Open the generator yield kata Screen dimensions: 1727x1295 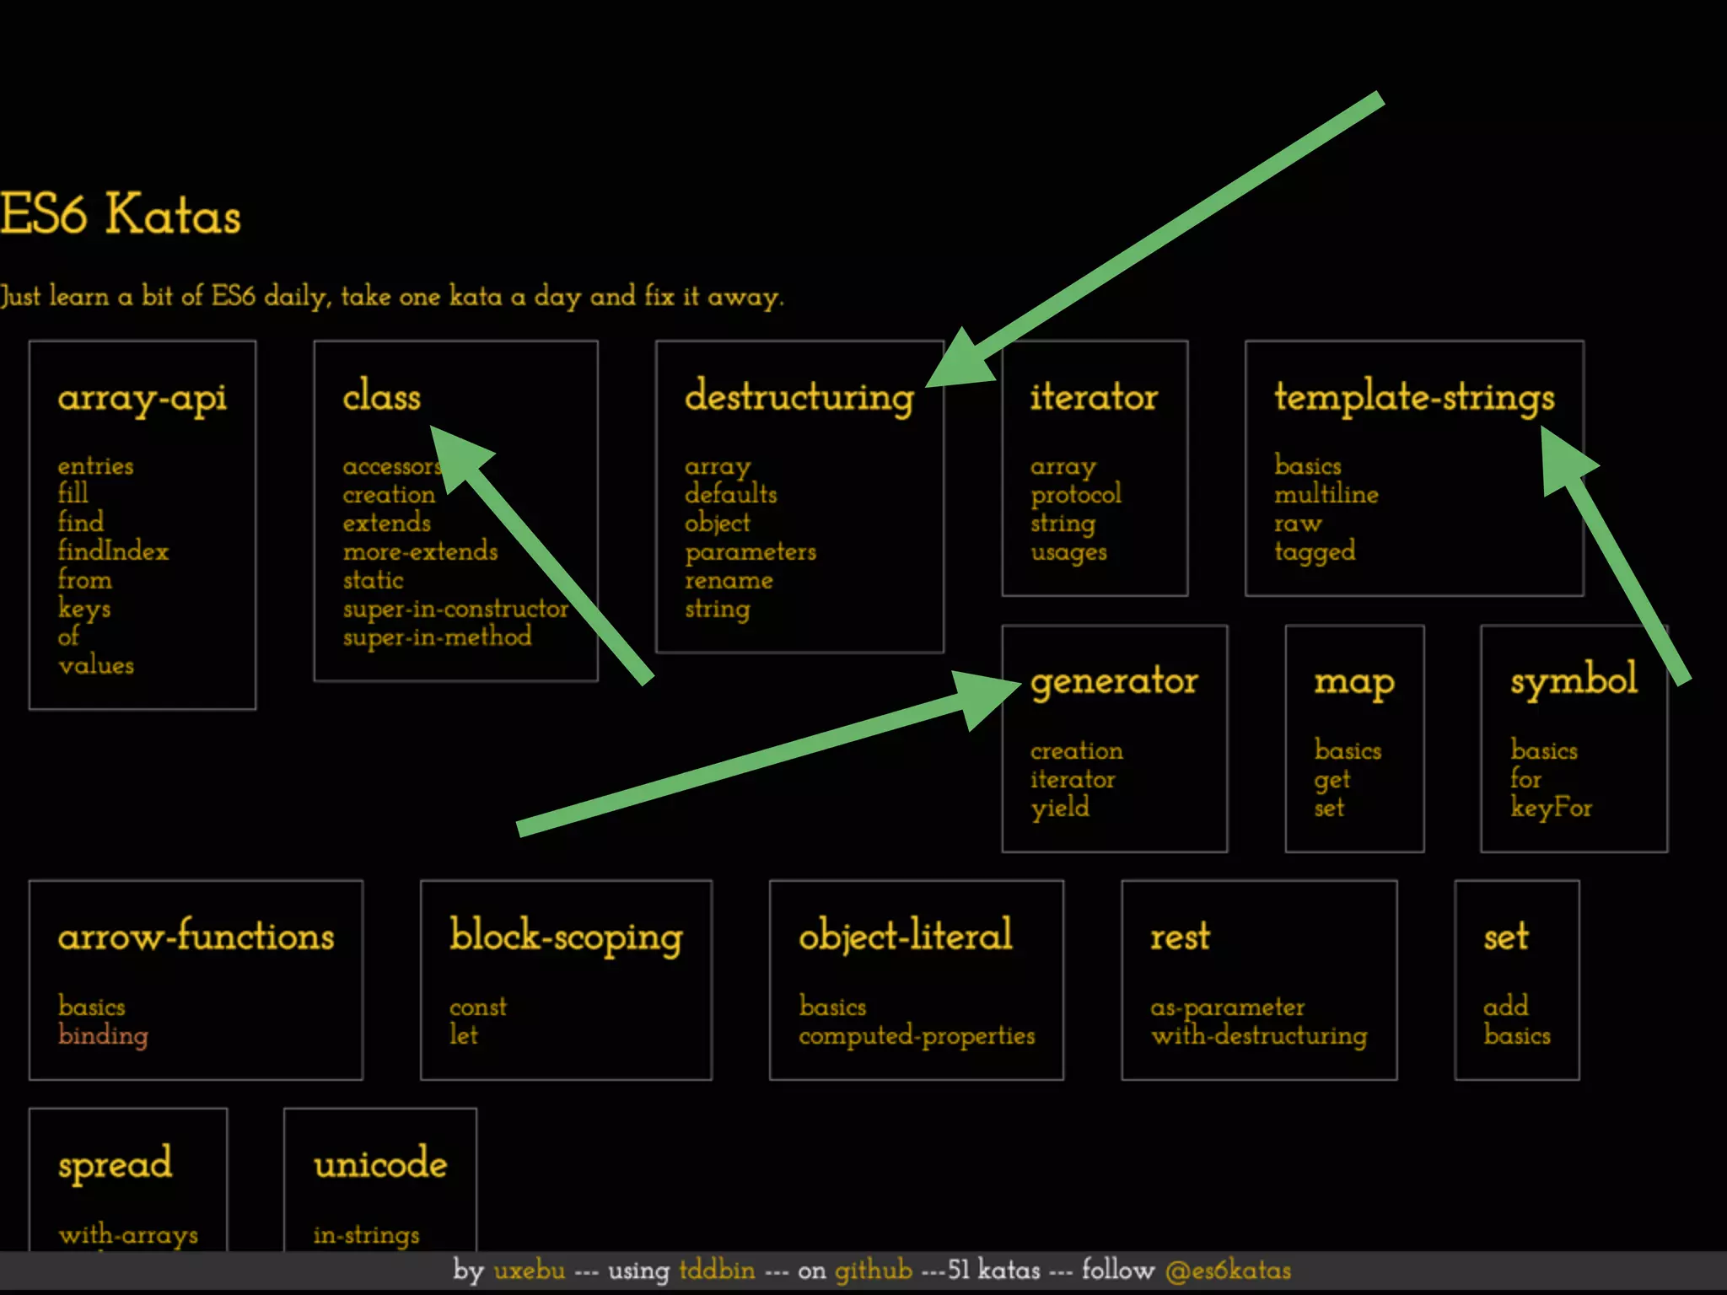(1060, 808)
